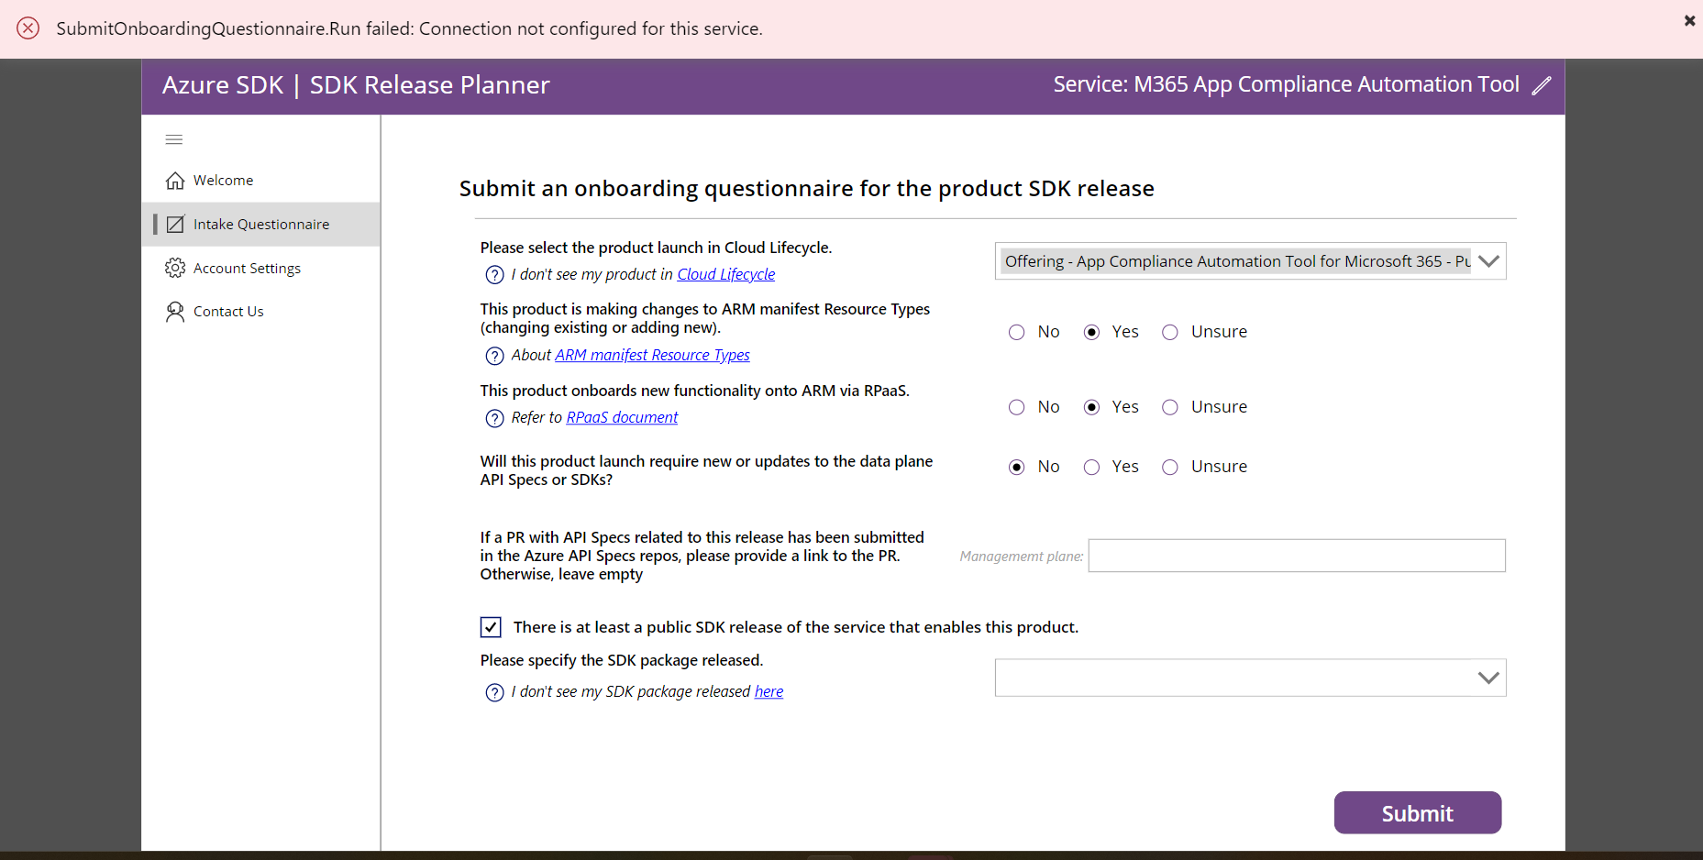Select Unsure for ARM manifest changes

pos(1170,332)
